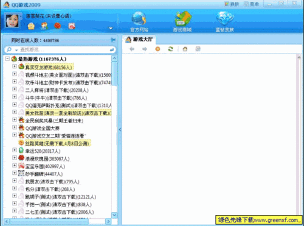Click the 幸运520 green icon
Viewport: 304px width, 226px height.
click(21, 150)
